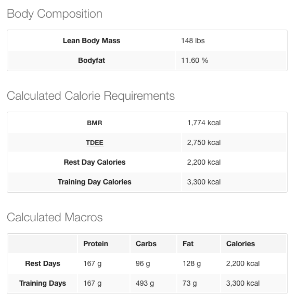Select the Bodyfat value 11.60 %
Screen dimensions: 298x307
[x=195, y=60]
